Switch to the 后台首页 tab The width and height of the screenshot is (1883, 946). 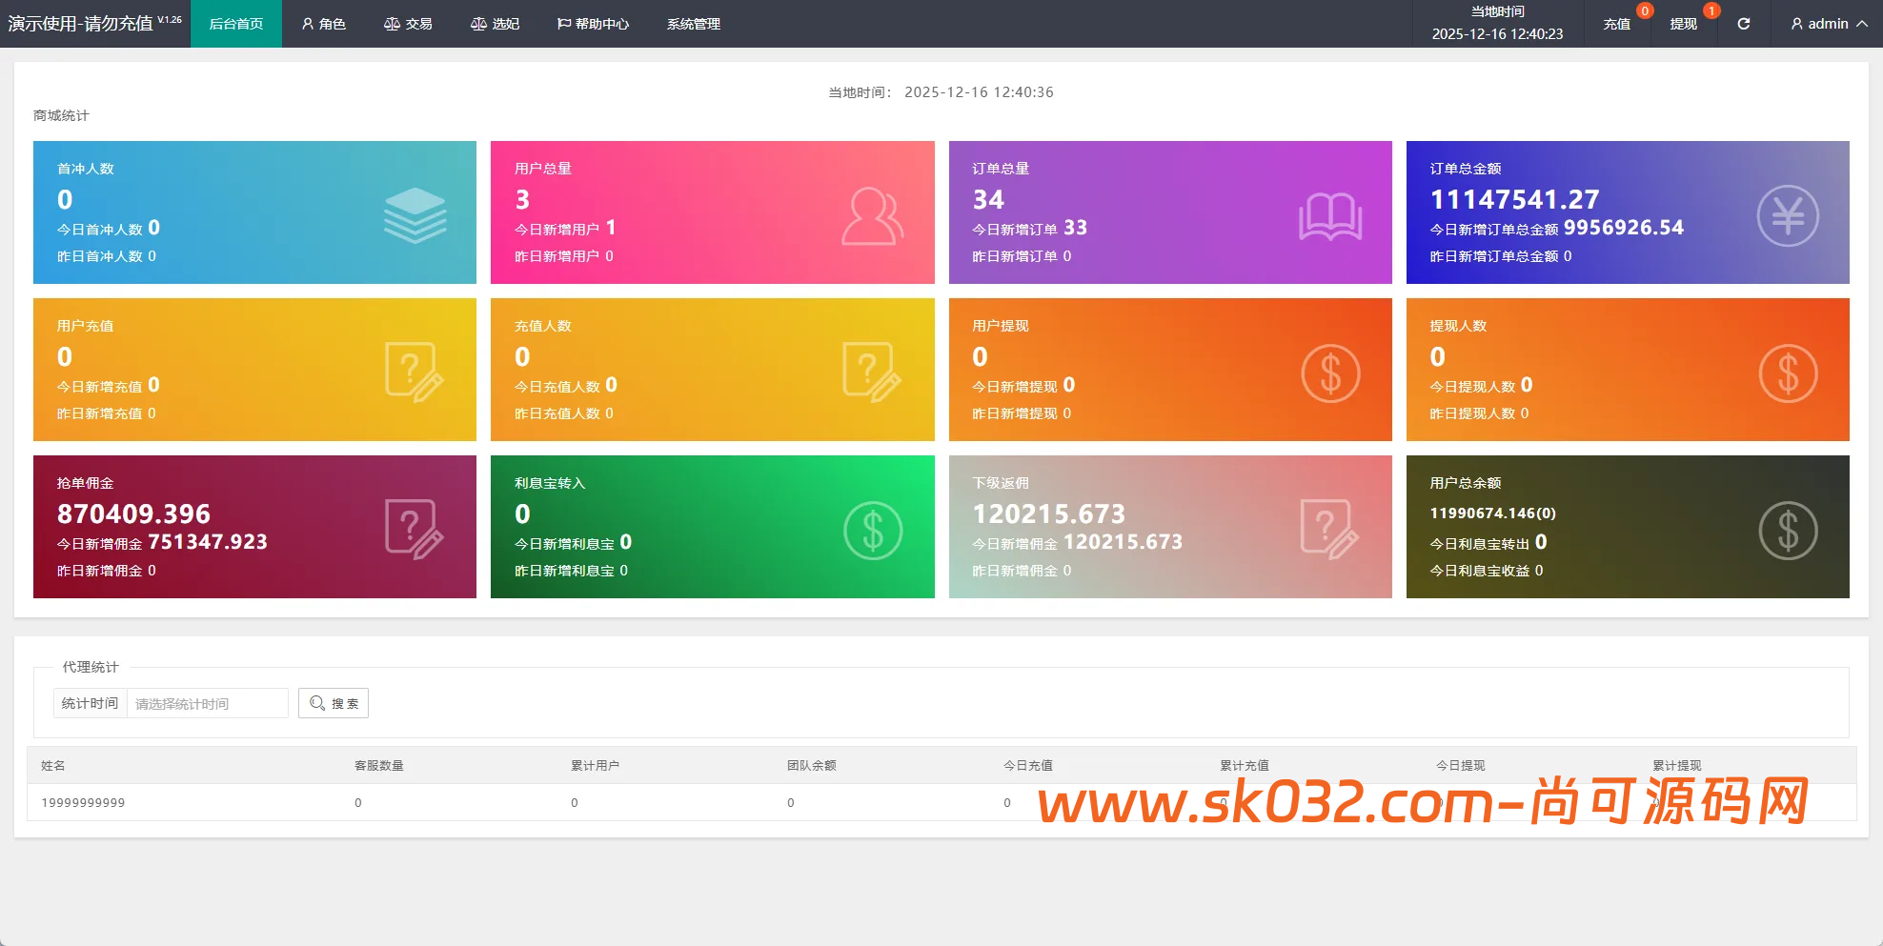236,24
